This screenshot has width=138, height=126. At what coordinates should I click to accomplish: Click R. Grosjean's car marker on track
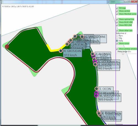coord(61,51)
